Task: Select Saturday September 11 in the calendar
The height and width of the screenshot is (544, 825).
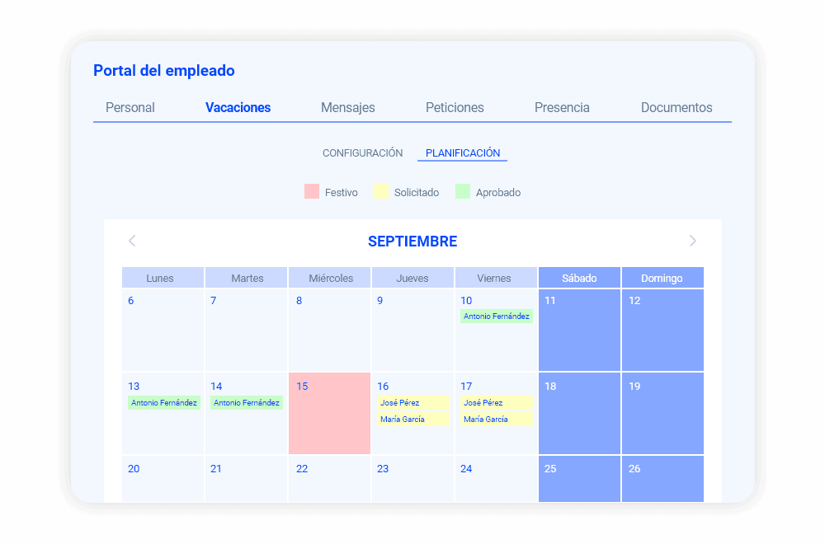Action: tap(579, 330)
